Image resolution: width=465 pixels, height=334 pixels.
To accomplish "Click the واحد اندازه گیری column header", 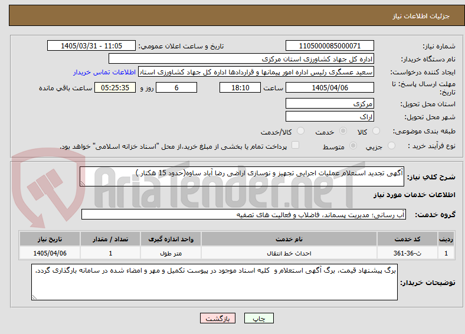I will [x=171, y=239].
